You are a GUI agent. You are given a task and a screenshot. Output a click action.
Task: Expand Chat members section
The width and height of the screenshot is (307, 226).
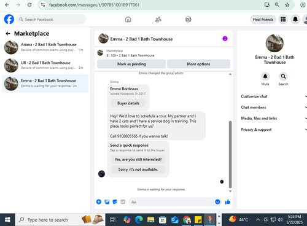[274, 107]
